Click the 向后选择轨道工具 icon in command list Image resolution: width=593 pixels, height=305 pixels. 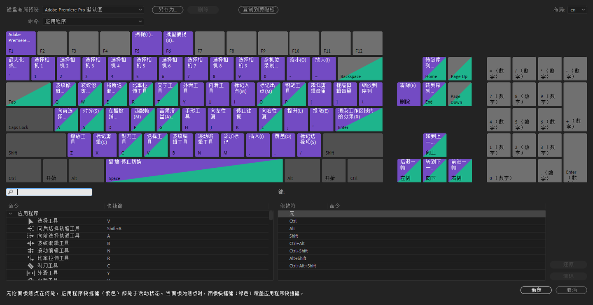tap(30, 229)
